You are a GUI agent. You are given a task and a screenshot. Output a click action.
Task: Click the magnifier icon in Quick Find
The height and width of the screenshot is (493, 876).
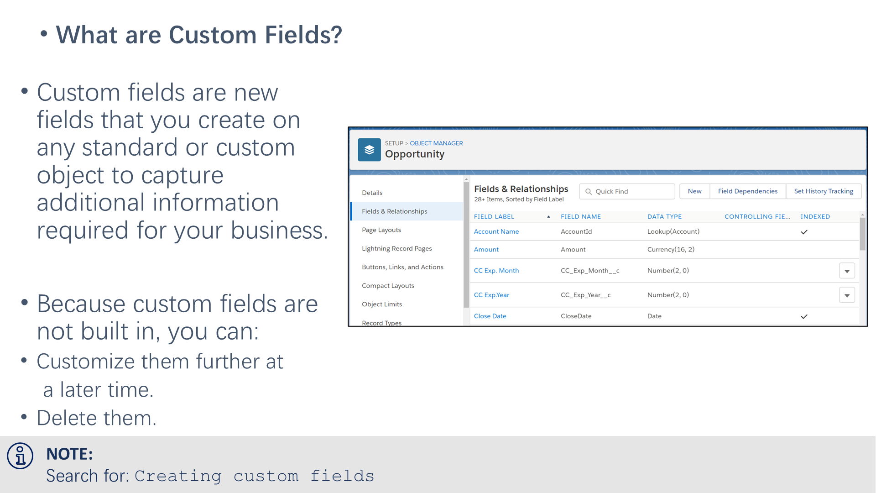pyautogui.click(x=589, y=192)
